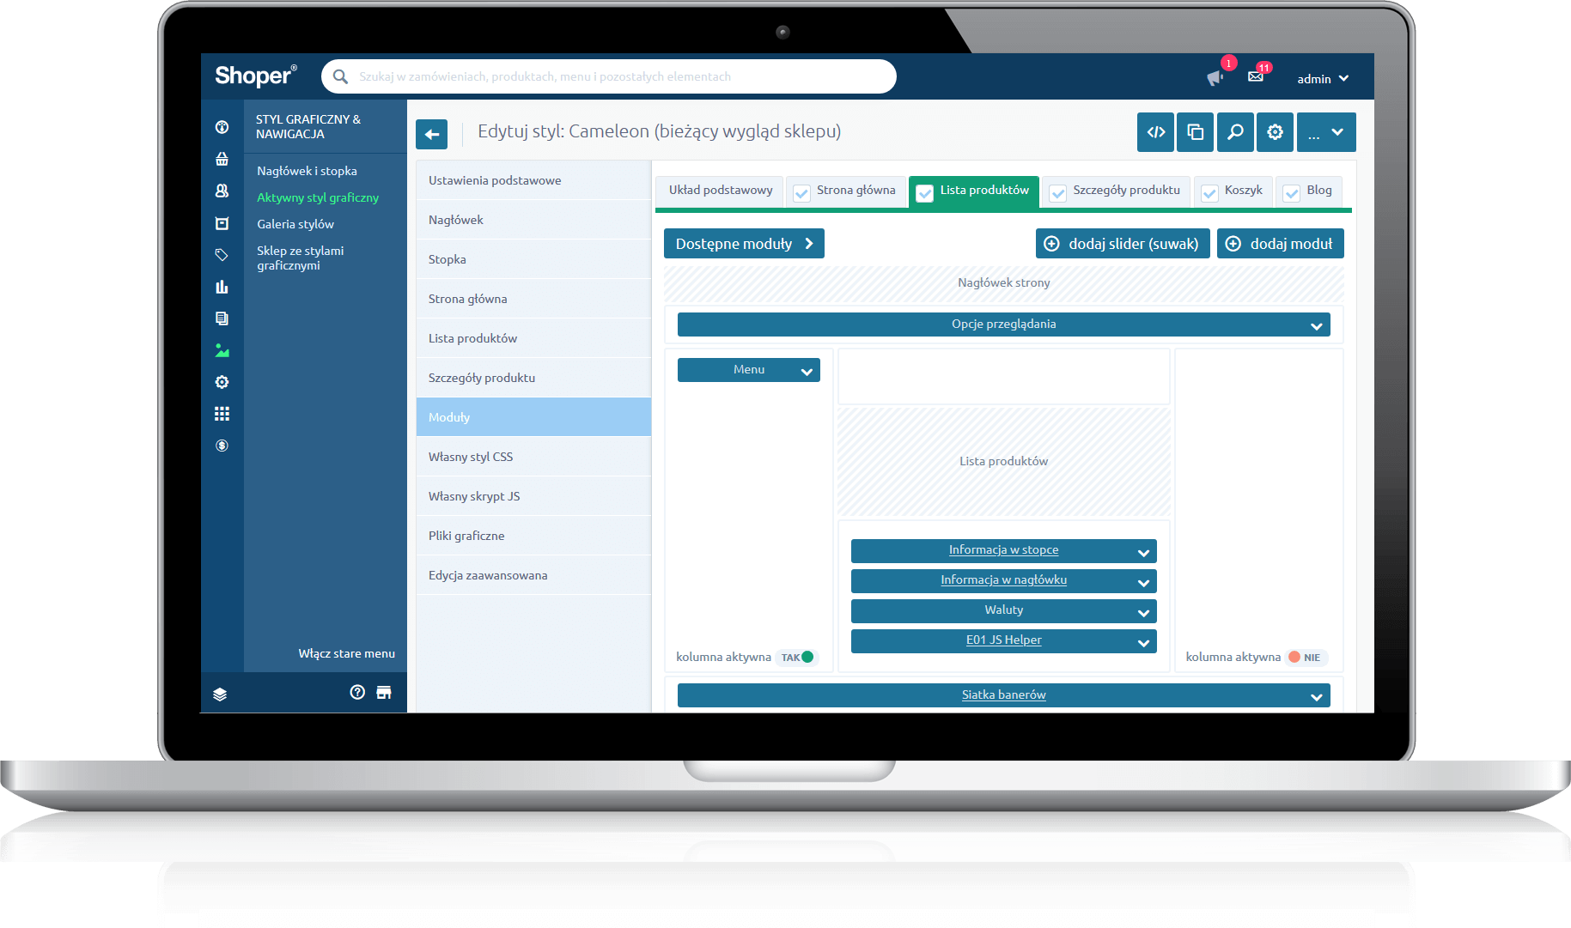Toggle the Szczegóły produktu checkbox
Viewport: 1571px width, 928px height.
[x=1058, y=193]
